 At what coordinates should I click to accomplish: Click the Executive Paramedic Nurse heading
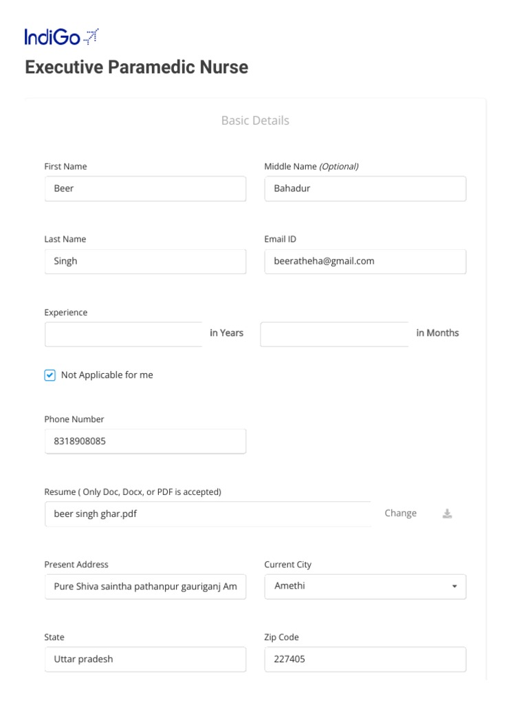[x=136, y=67]
